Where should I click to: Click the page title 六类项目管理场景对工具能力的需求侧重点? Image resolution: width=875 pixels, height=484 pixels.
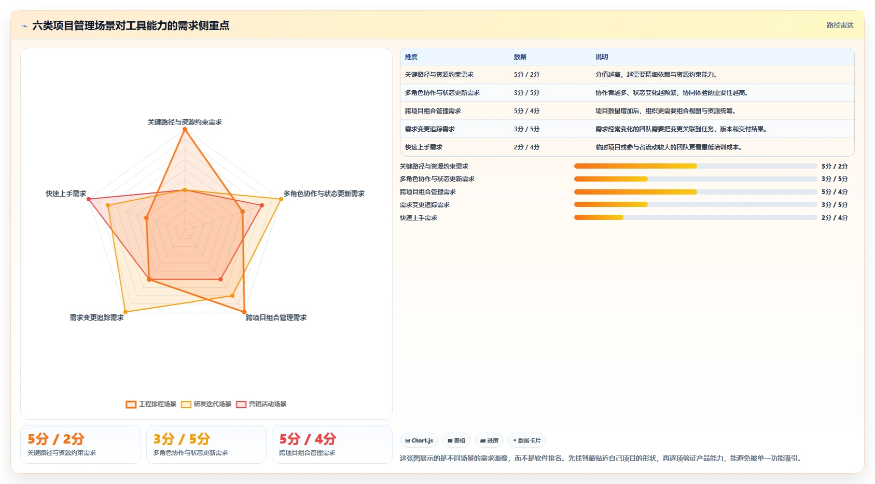(131, 25)
